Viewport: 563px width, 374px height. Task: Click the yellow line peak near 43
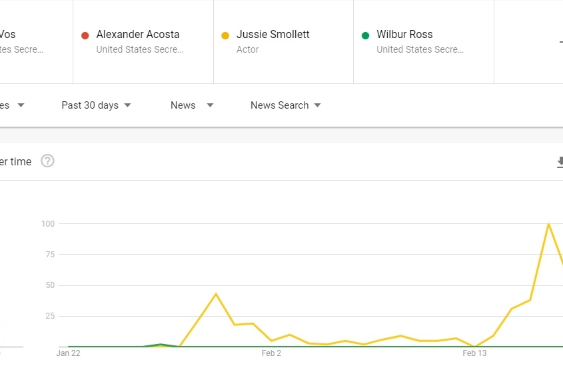pos(216,294)
